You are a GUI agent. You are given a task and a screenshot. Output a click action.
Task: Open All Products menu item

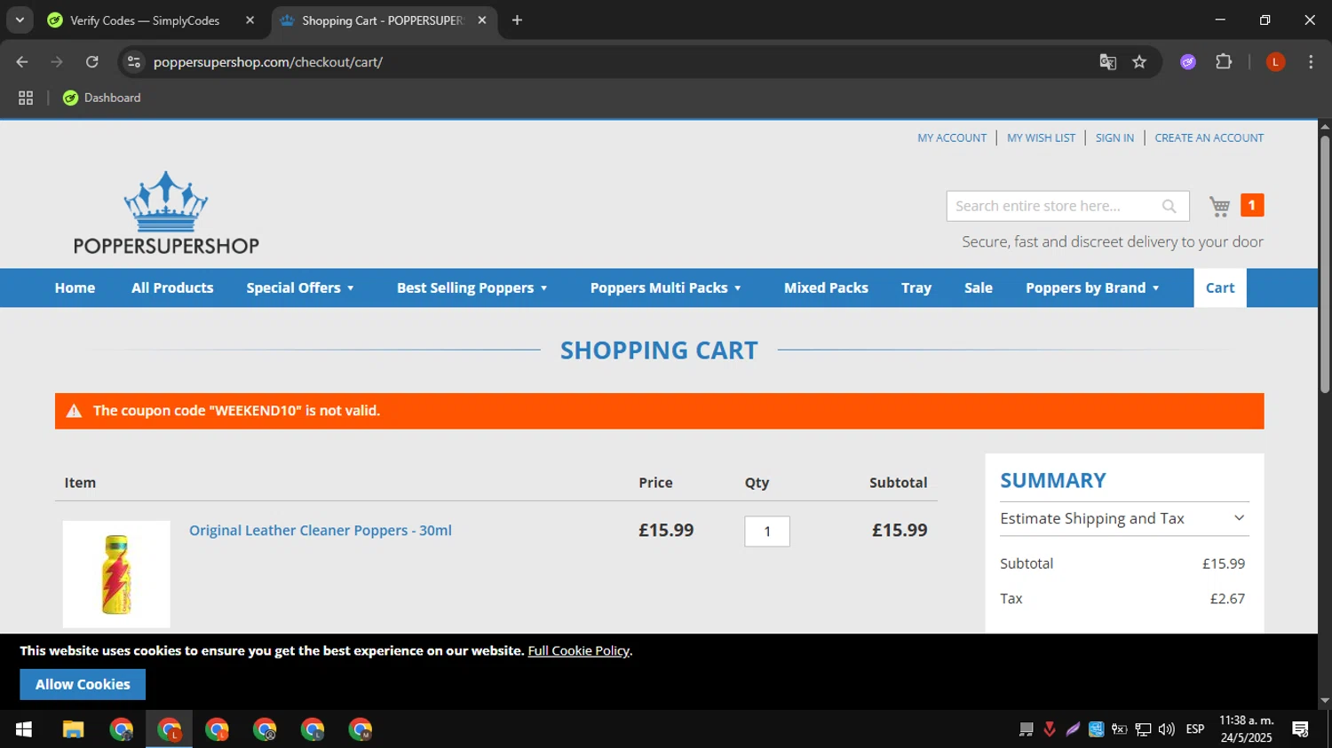[x=172, y=287]
